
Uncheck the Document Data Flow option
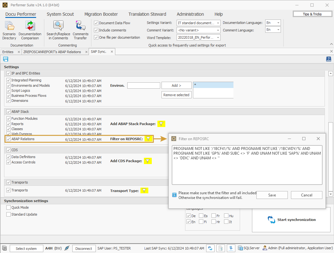96,23
